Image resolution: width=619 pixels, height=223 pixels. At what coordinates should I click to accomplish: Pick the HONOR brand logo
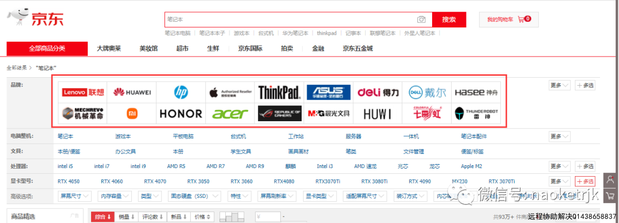[181, 113]
